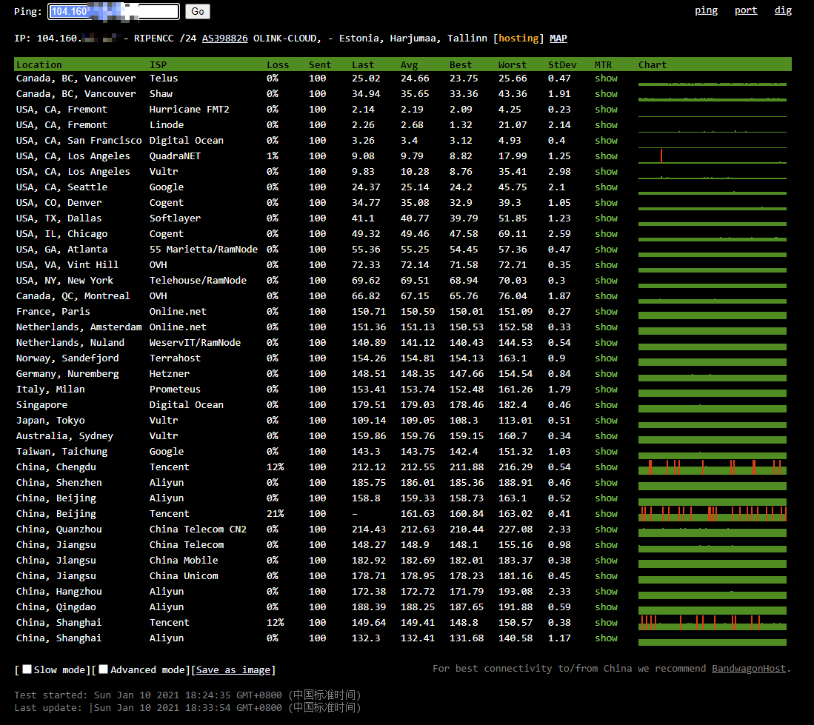Click the Avg column header
Viewport: 814px width, 725px height.
click(x=409, y=65)
